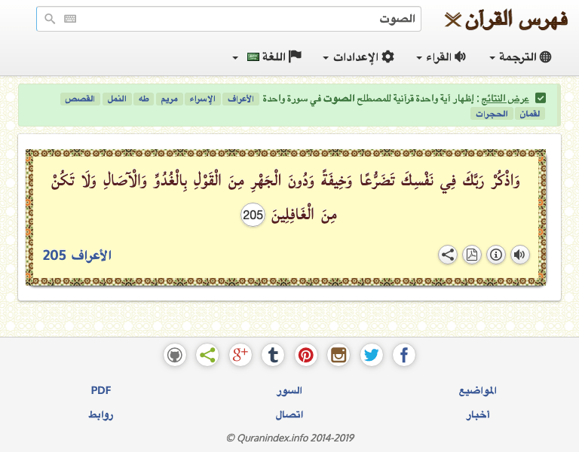Click the black flag icon beside اللغة
Screen dimensions: 579x452
coord(296,56)
